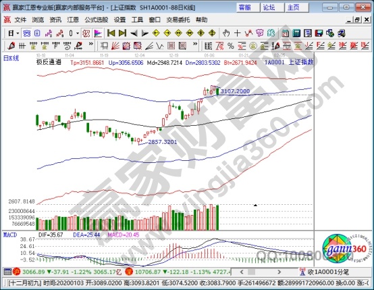Jump to the last K-line bar
This screenshot has width=374, height=290.
122,33
